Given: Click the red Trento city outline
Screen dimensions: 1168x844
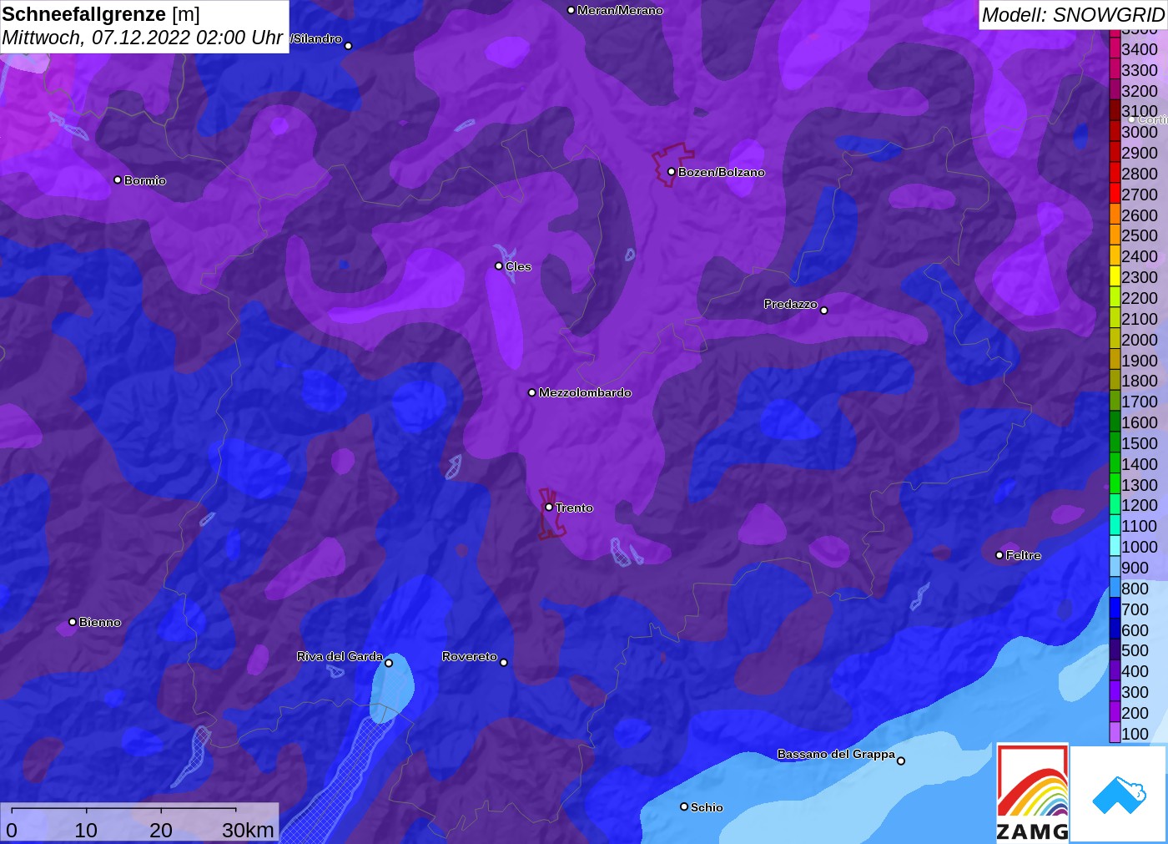Looking at the screenshot, I should point(551,513).
